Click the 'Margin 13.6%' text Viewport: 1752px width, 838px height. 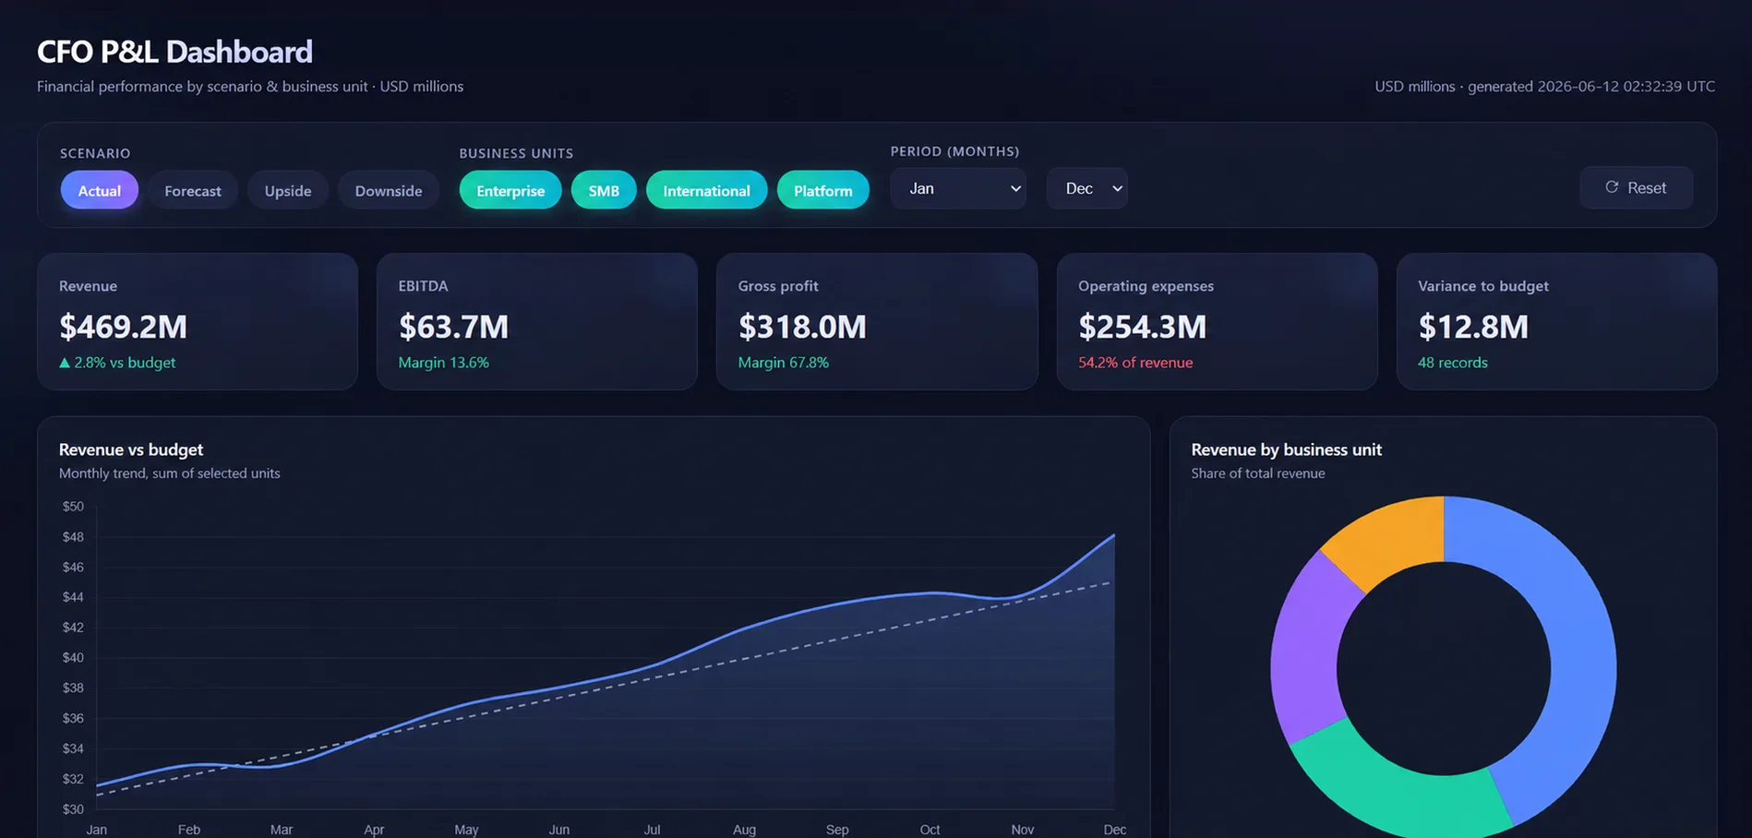[x=444, y=363]
